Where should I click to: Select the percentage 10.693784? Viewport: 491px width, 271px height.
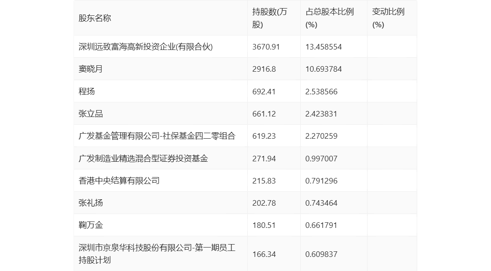coord(323,69)
